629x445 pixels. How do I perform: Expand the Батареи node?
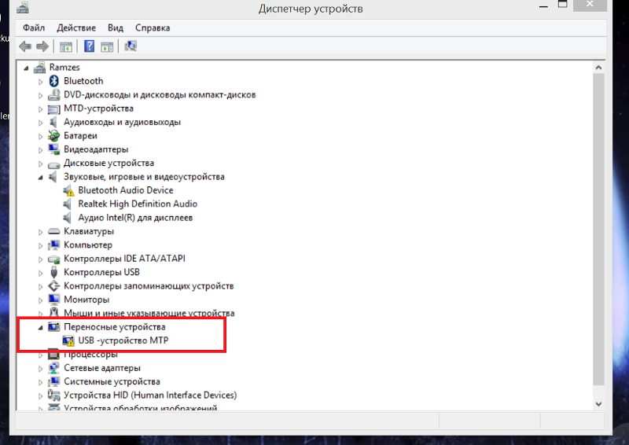point(41,137)
